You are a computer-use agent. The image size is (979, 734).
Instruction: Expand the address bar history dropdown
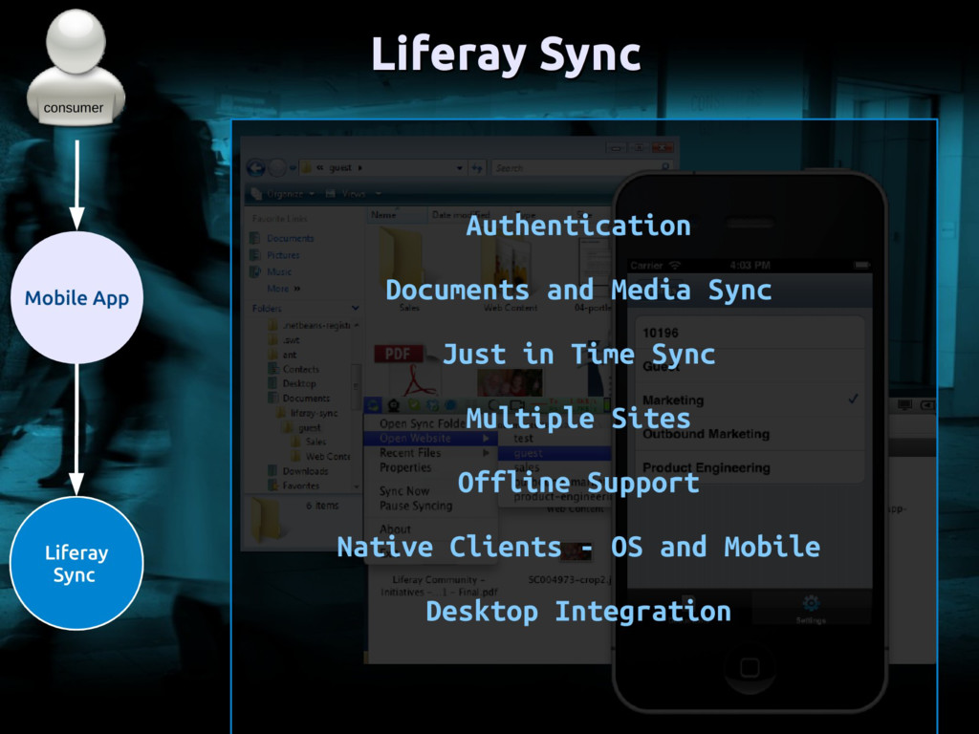[460, 168]
